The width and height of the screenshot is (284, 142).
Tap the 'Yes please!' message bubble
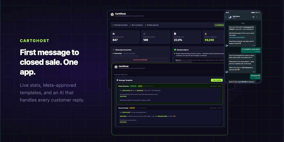click(x=255, y=77)
